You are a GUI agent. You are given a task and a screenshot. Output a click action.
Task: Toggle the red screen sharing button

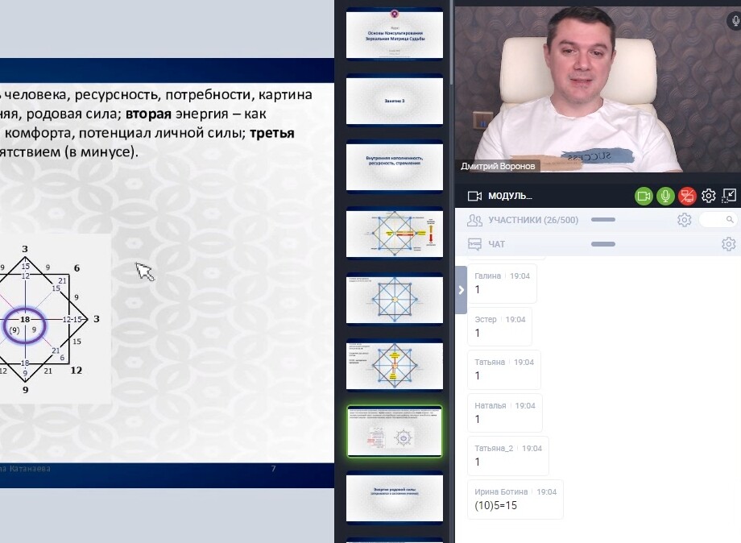(687, 196)
